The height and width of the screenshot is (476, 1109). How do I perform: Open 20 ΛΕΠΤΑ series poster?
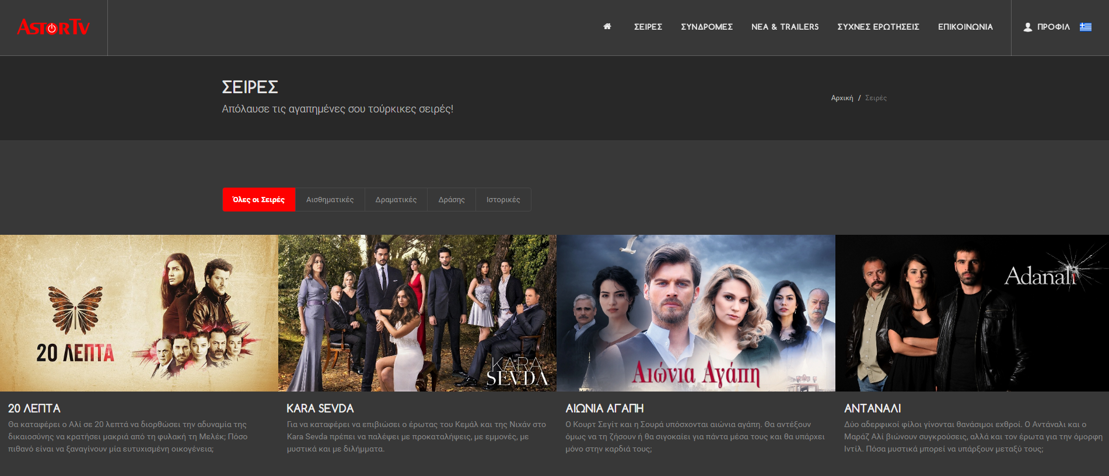pos(139,313)
